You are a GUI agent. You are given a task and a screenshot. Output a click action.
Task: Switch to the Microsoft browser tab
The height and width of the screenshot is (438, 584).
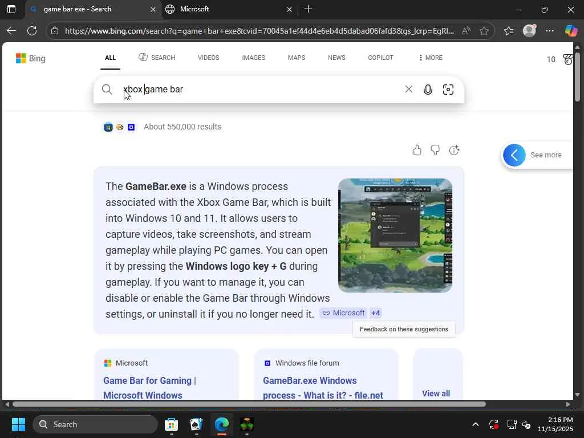click(229, 9)
